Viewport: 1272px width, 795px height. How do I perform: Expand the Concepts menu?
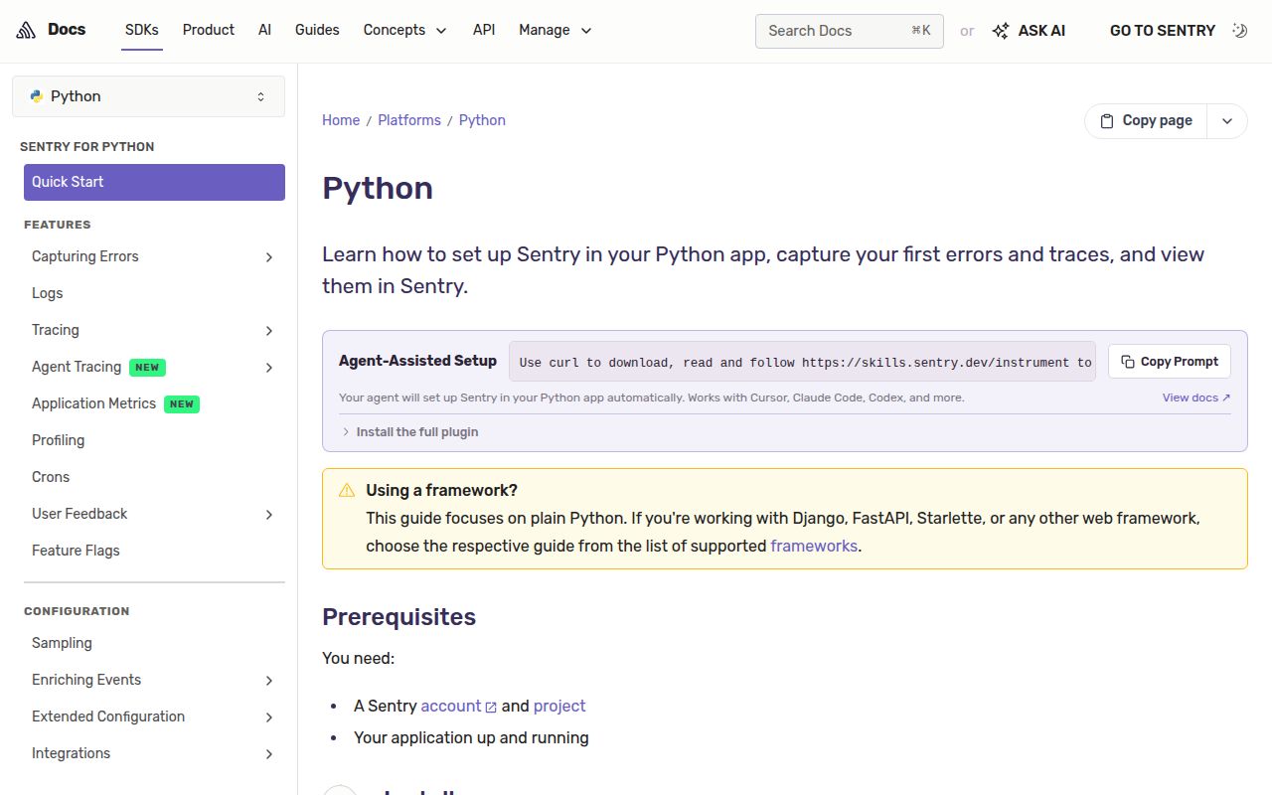405,30
